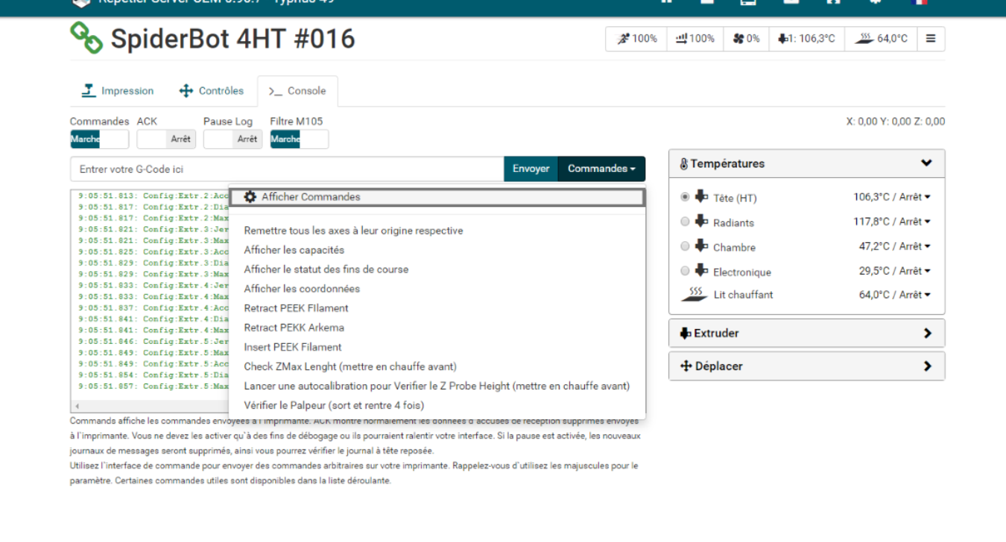Image resolution: width=1006 pixels, height=542 pixels.
Task: Choose Retract PEEK Filament
Action: (x=437, y=308)
